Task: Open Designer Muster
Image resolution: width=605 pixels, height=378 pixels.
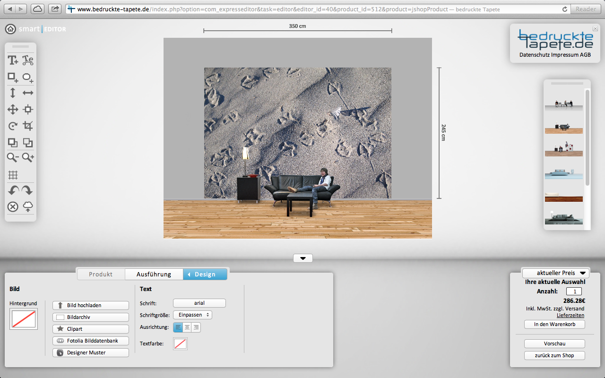Action: (x=91, y=352)
